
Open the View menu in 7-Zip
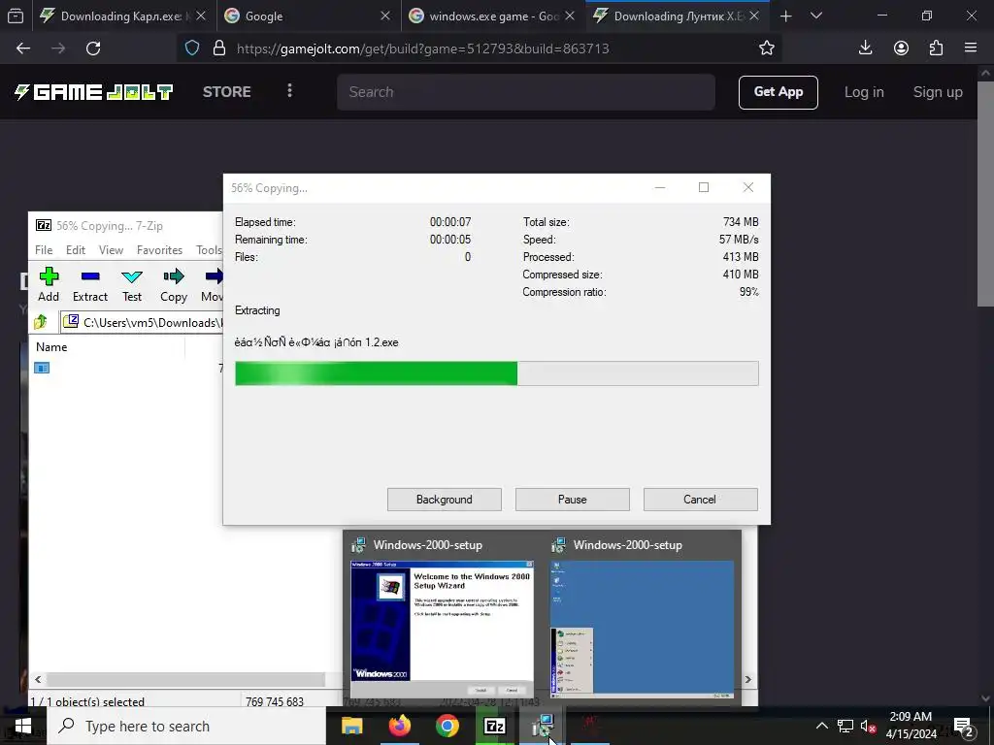point(111,250)
